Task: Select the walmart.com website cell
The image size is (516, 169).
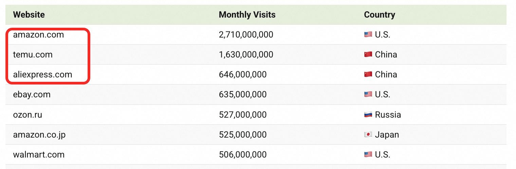Action: pos(39,154)
